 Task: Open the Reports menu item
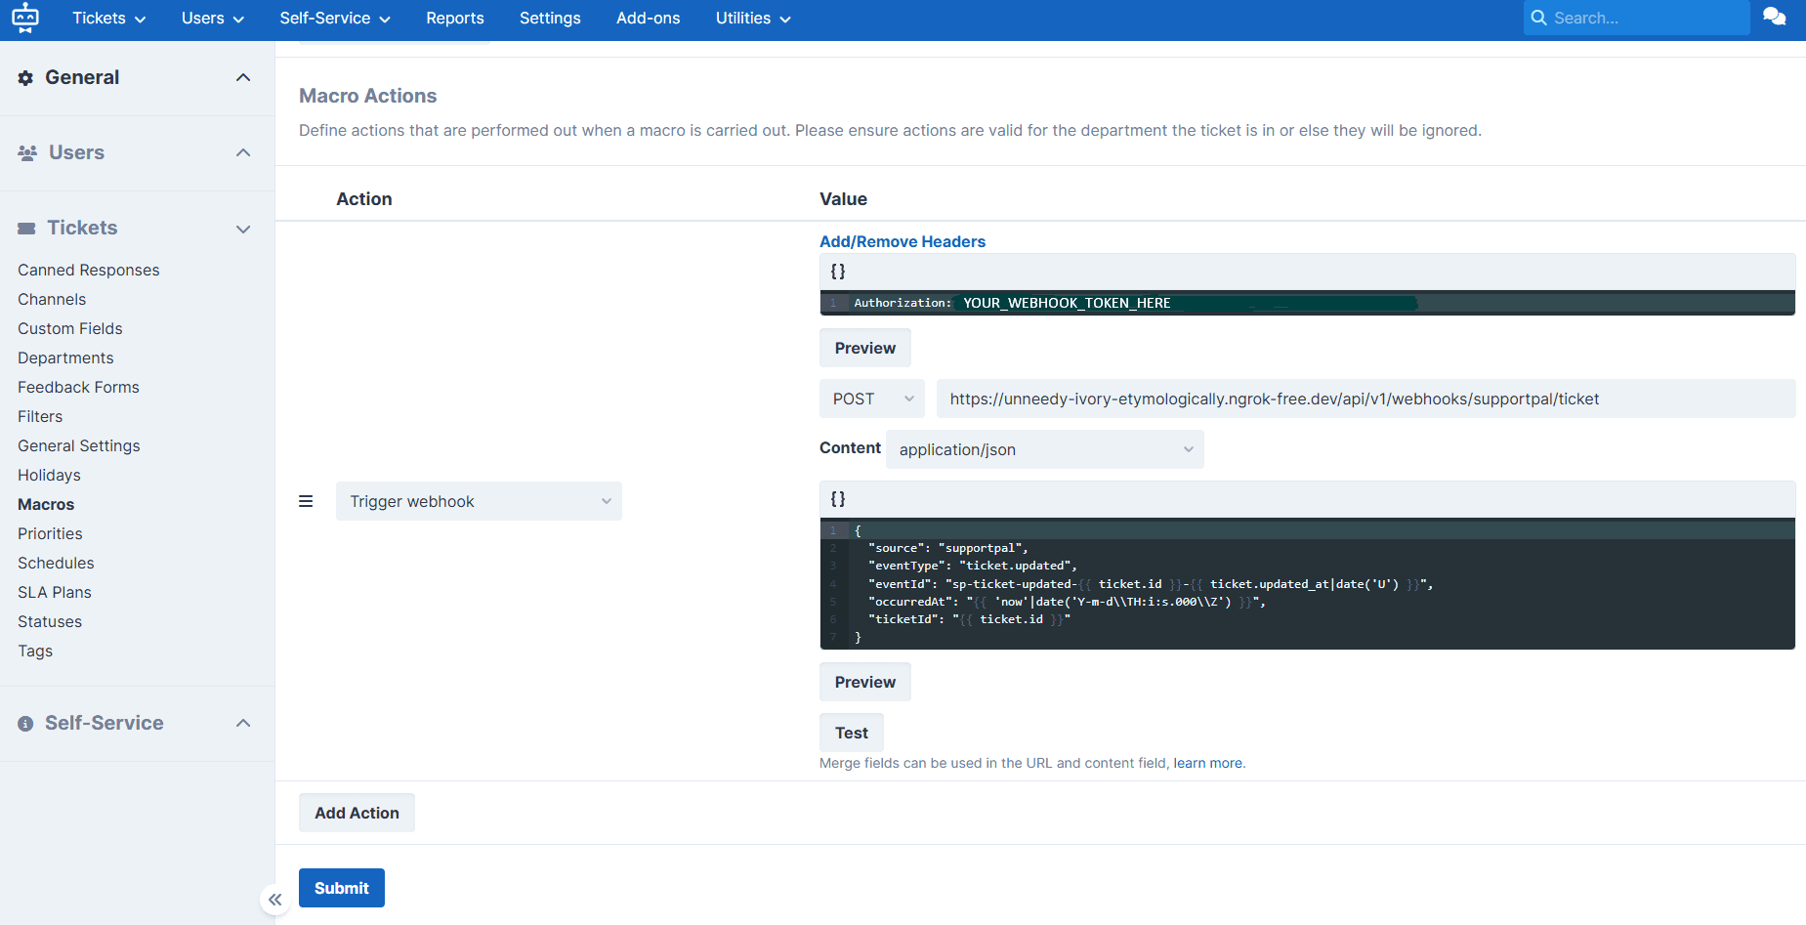(x=455, y=18)
